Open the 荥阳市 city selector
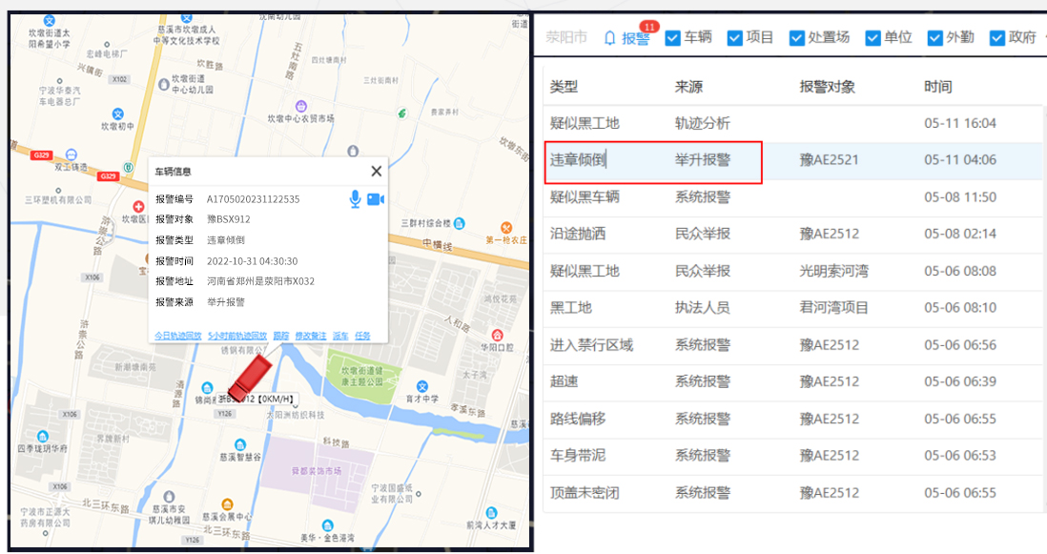Screen dimensions: 1047x554 click(x=566, y=38)
